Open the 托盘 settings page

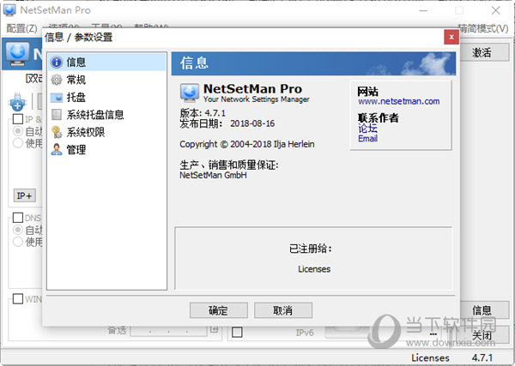(x=107, y=98)
